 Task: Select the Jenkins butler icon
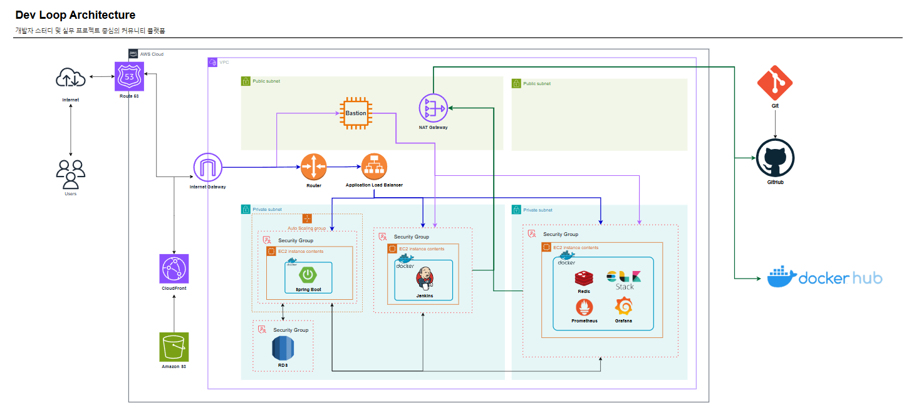[x=425, y=278]
